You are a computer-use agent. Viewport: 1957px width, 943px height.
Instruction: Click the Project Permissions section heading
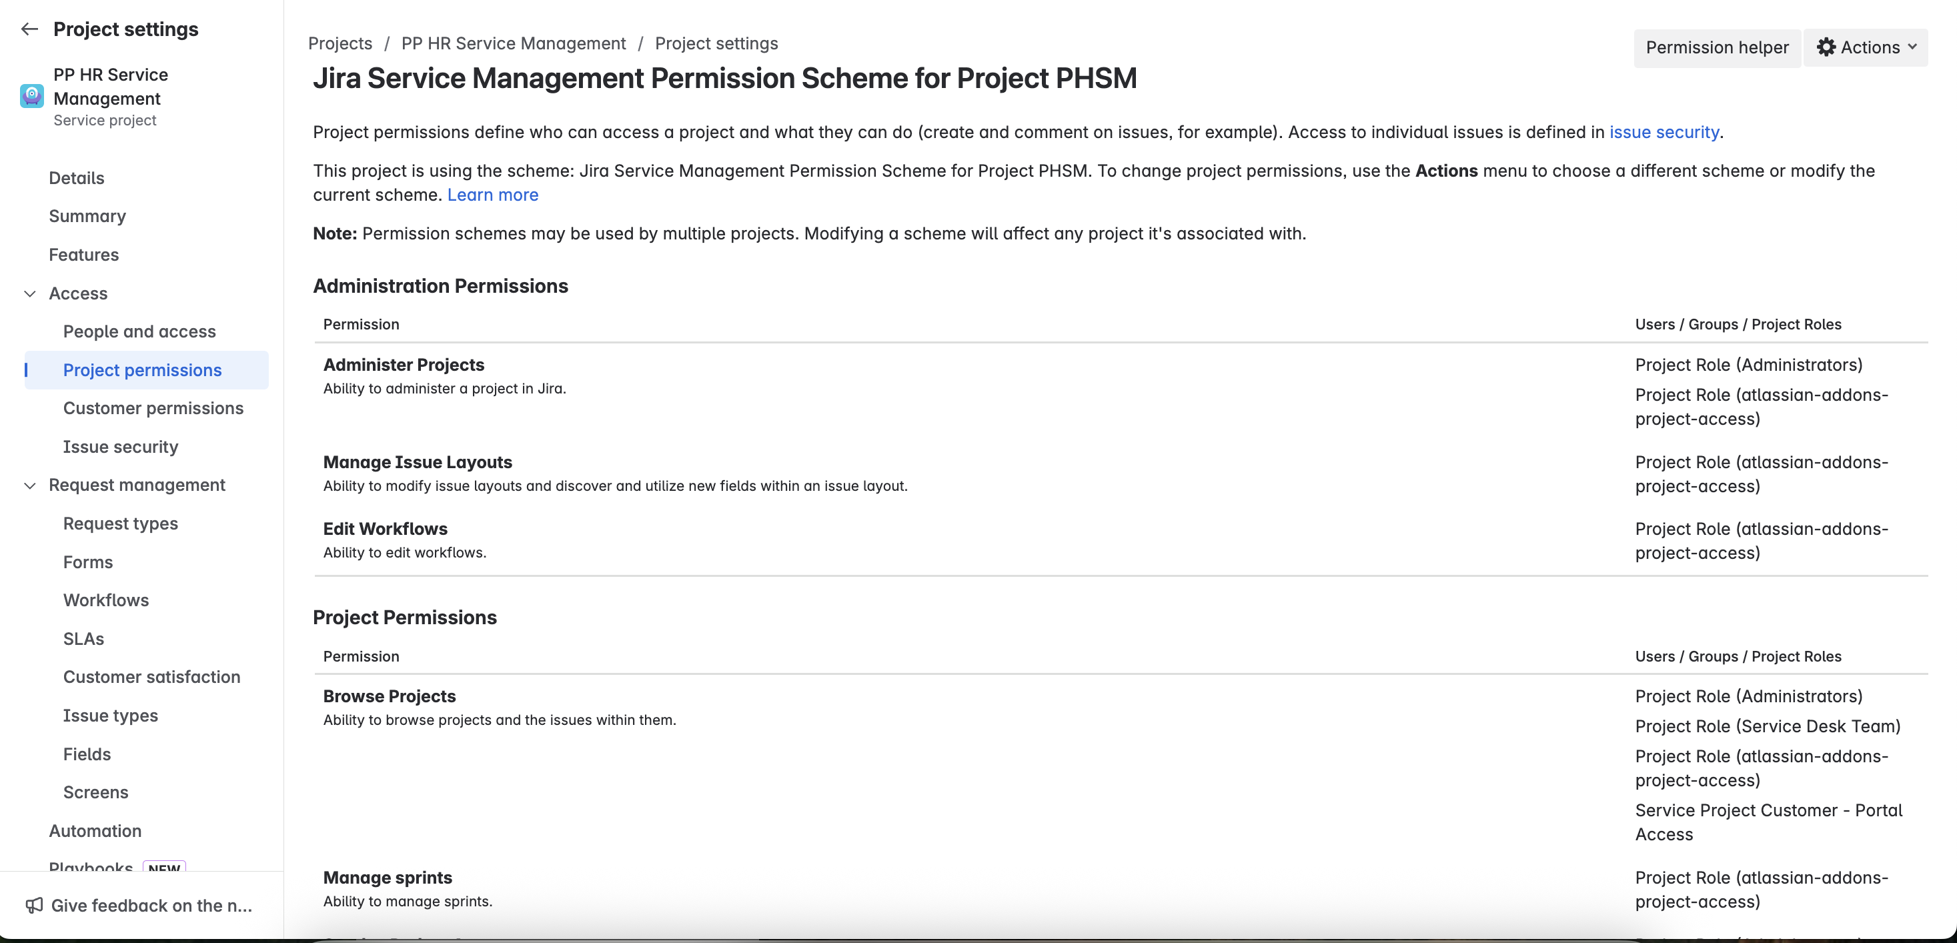[405, 617]
